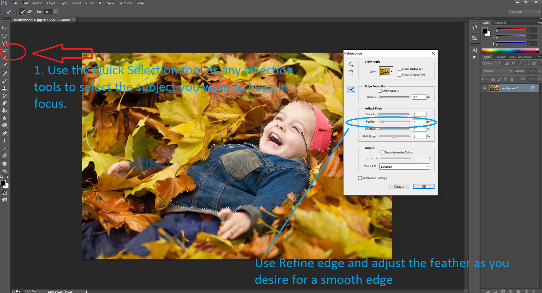Enable Decontaminate Colors checkbox
Viewport: 542px width, 293px height.
[x=382, y=152]
